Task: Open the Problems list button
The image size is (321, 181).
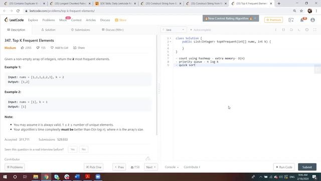Action: [15, 167]
